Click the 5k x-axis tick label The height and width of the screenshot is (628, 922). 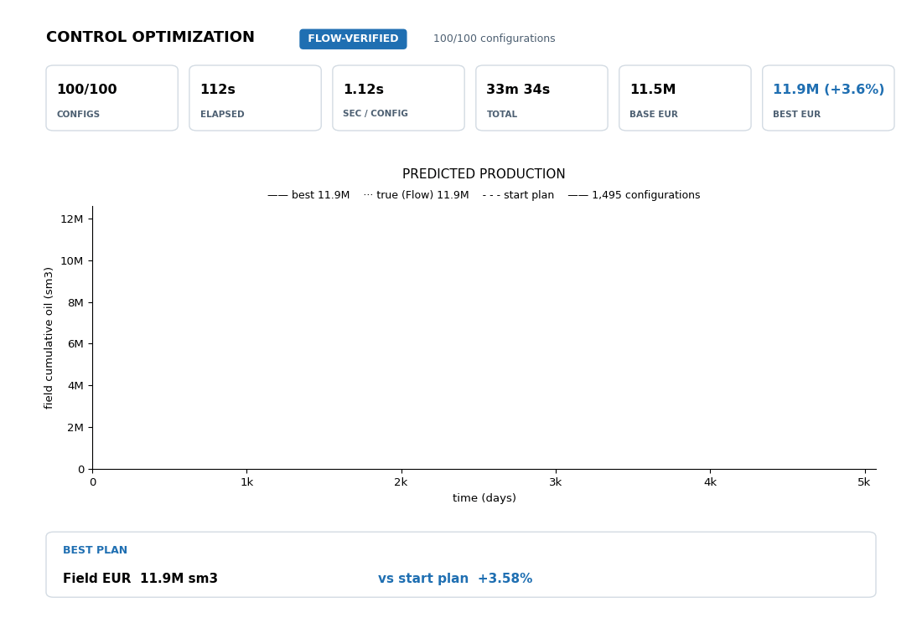pyautogui.click(x=864, y=482)
